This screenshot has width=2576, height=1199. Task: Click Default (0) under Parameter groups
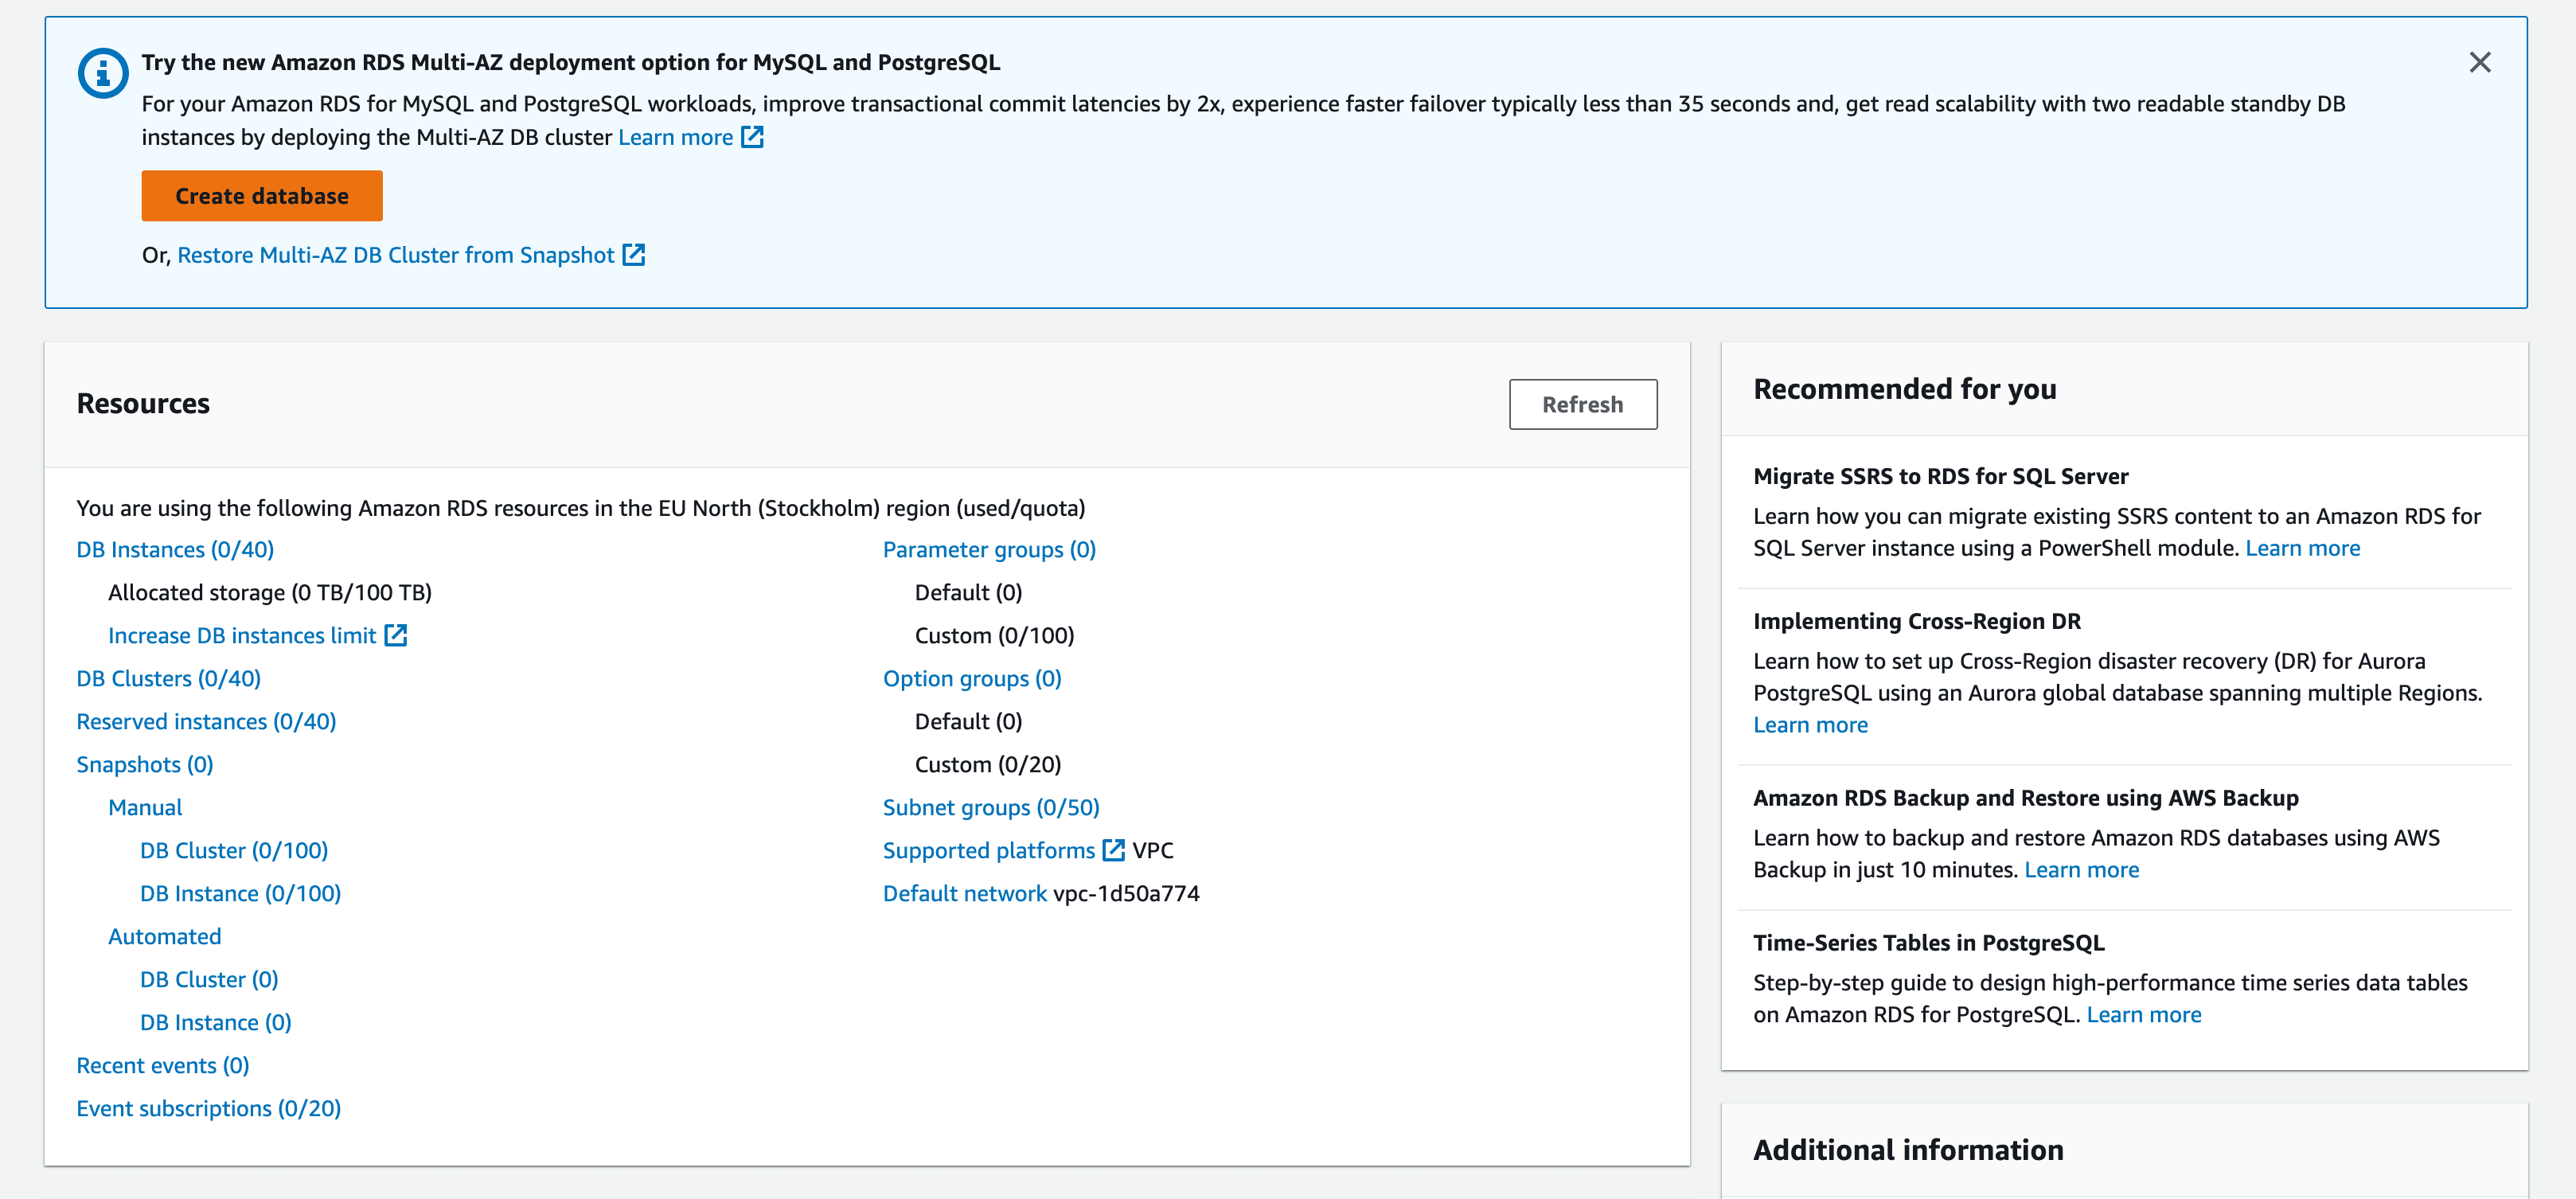click(x=969, y=592)
